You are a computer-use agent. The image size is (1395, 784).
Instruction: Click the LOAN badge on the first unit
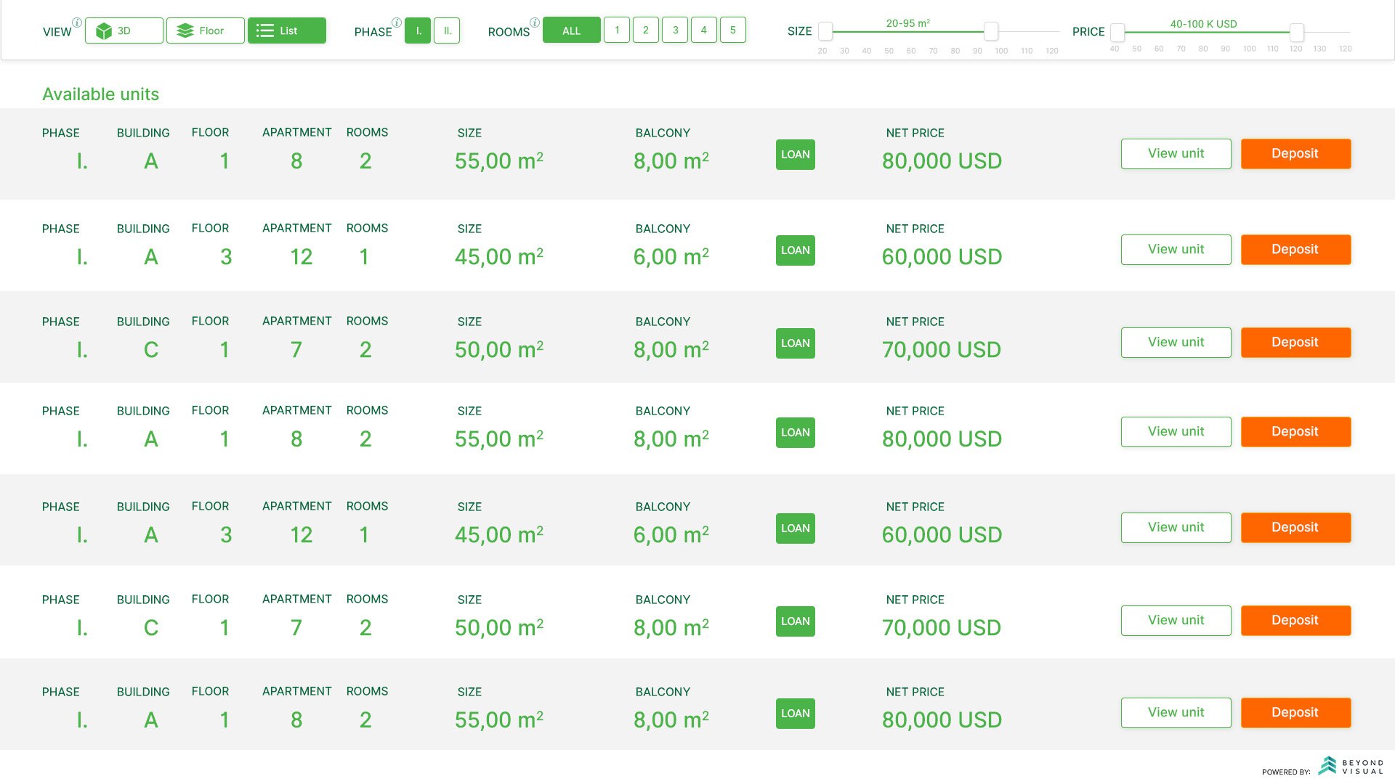tap(795, 155)
